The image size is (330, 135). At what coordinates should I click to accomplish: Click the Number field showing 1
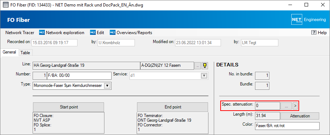[x=40, y=76]
